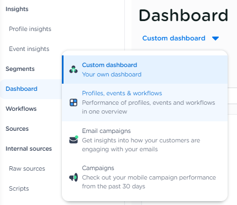
Task: Click the Insights sidebar heading
Action: tap(17, 9)
